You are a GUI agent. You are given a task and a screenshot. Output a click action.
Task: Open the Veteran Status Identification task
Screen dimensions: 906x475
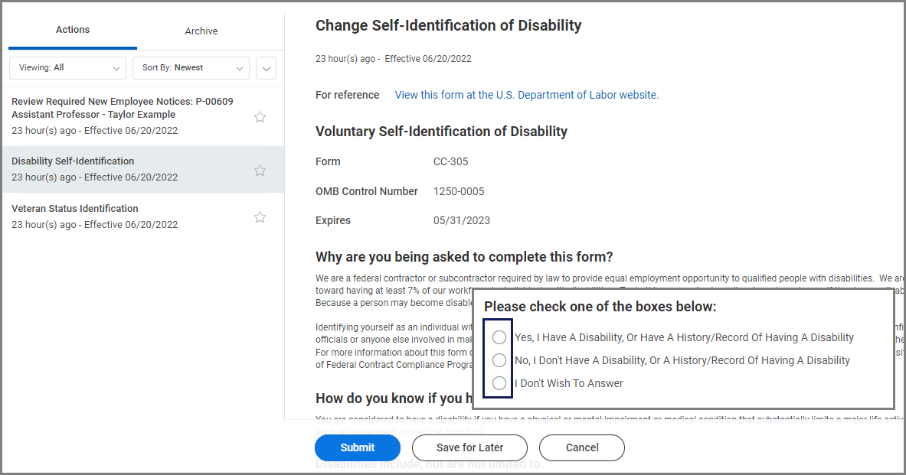75,209
